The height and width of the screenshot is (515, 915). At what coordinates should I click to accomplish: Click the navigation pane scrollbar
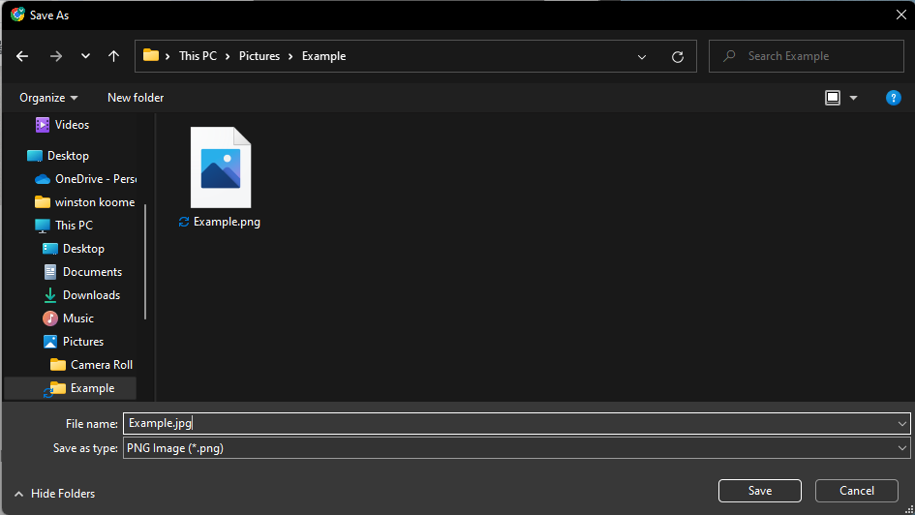(145, 261)
